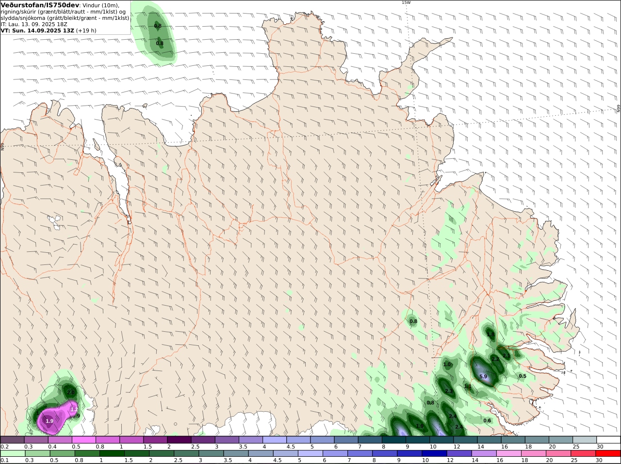
Task: Click the 'VT: Sun. 14.09.2025 13Z' valid time
Action: (37, 31)
